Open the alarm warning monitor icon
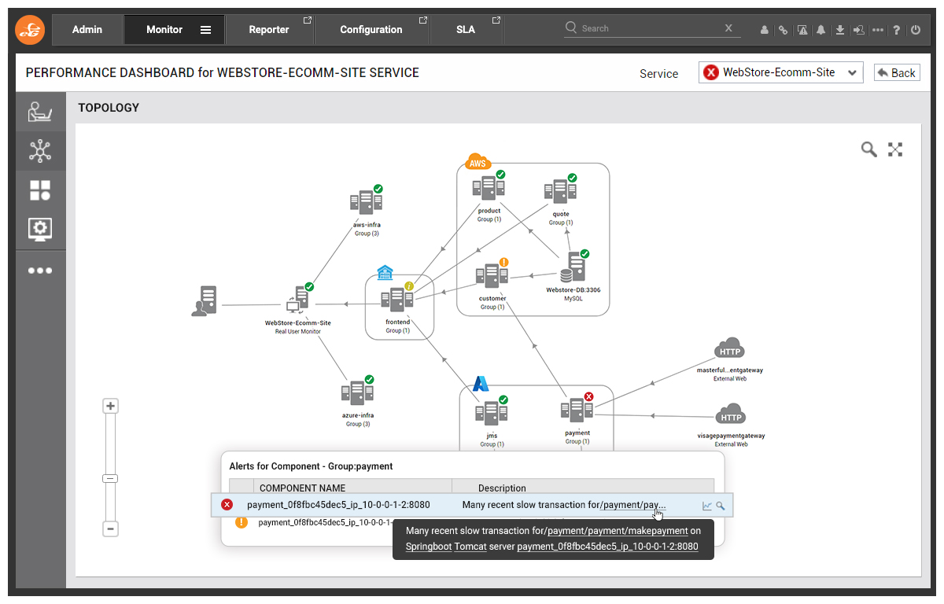 [802, 30]
